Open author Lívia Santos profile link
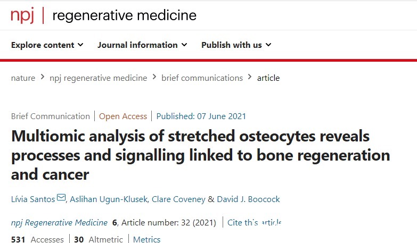This screenshot has height=243, width=417. [x=32, y=199]
